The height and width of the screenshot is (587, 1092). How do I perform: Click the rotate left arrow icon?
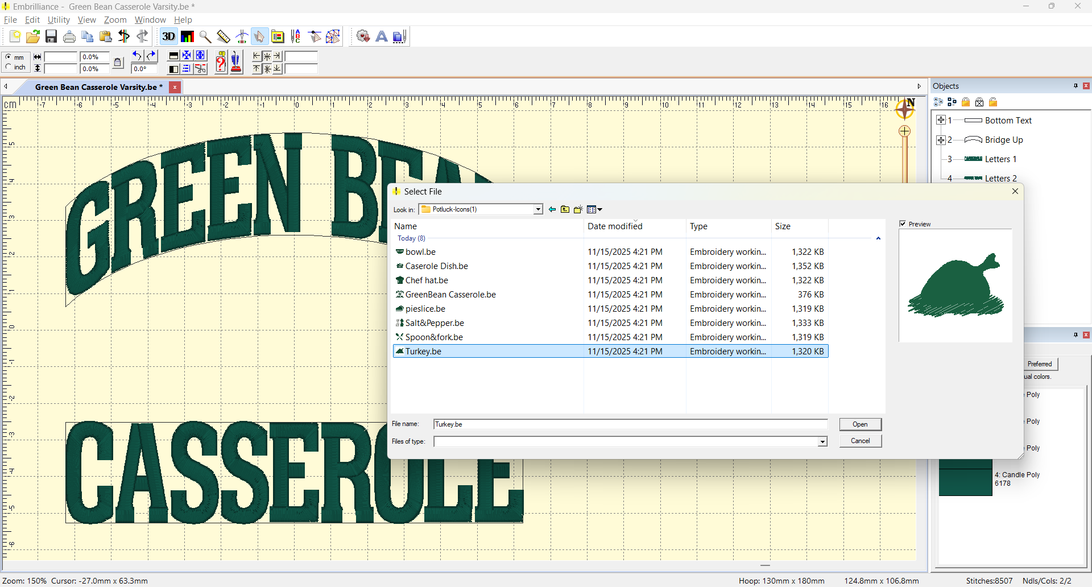point(137,56)
